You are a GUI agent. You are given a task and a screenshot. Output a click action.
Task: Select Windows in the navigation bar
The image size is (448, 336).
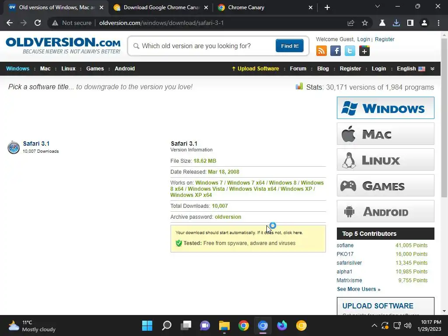coord(17,69)
